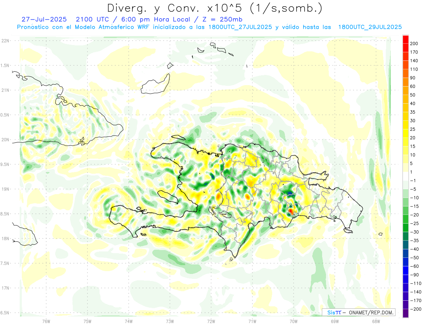Image resolution: width=422 pixels, height=326 pixels.
Task: Click the positive '140' colorbar label
Action: pyautogui.click(x=414, y=60)
